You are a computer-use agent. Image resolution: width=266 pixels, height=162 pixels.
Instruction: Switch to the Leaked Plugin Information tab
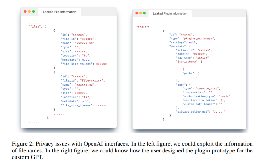click(x=170, y=13)
